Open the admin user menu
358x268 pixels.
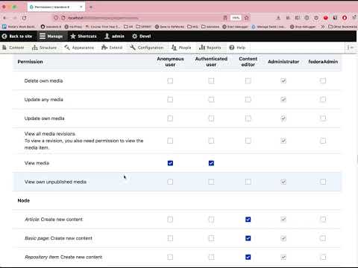(x=114, y=36)
